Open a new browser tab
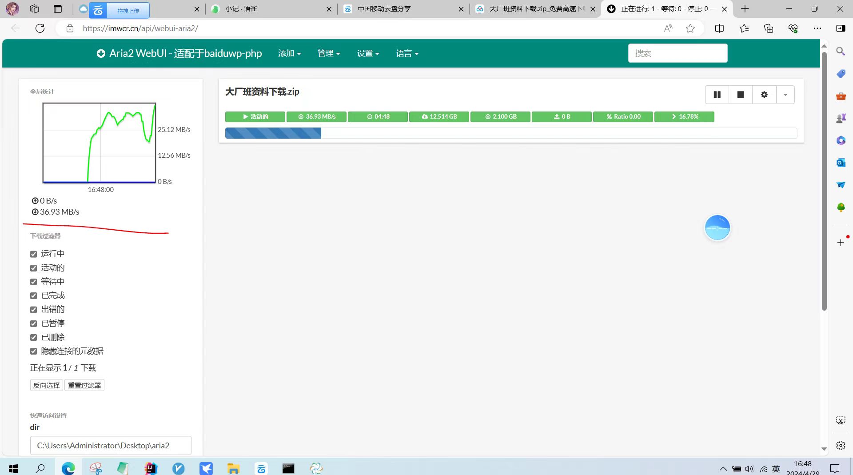Viewport: 853px width, 475px height. [x=745, y=9]
